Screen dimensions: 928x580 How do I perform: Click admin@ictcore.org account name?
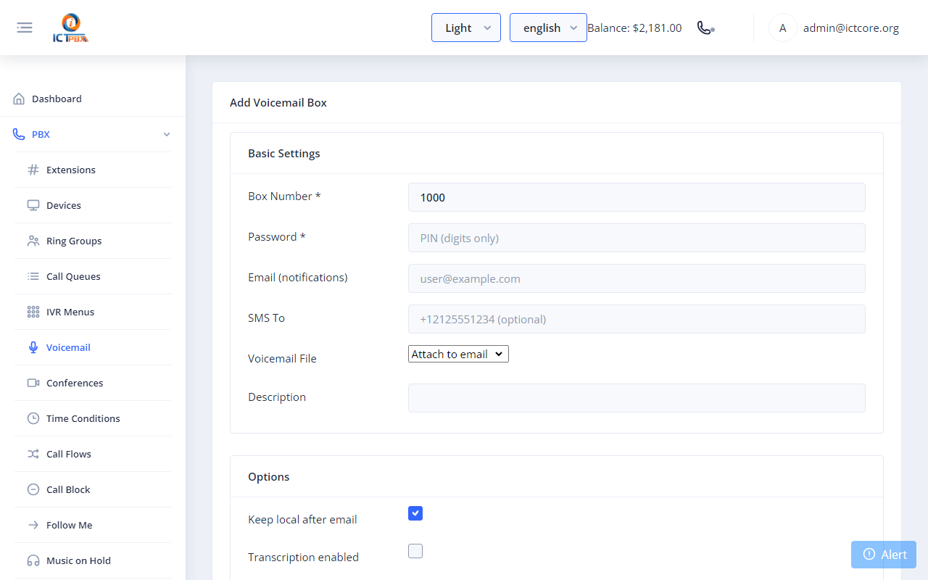pyautogui.click(x=851, y=28)
